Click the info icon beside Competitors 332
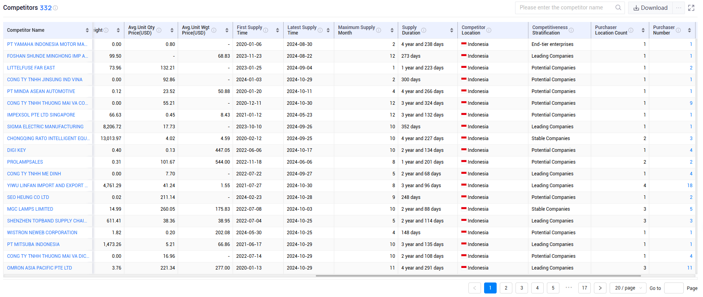Screen dimensions: 703x297 click(55, 8)
